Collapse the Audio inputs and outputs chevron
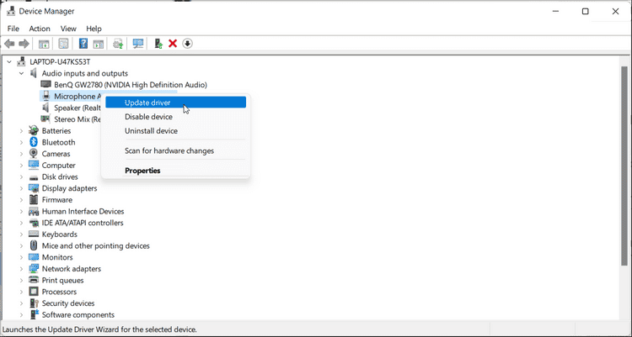 (21, 74)
